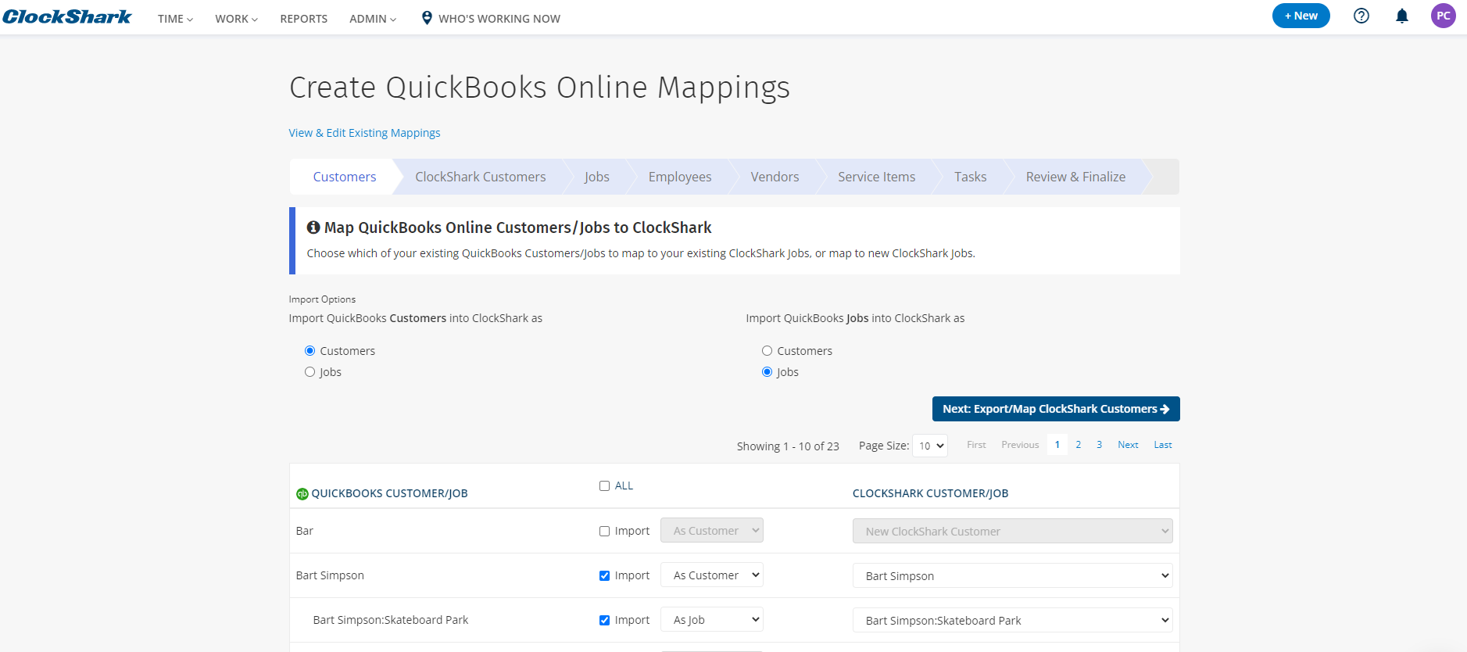The image size is (1467, 652).
Task: Open the PC user avatar menu
Action: pyautogui.click(x=1444, y=16)
